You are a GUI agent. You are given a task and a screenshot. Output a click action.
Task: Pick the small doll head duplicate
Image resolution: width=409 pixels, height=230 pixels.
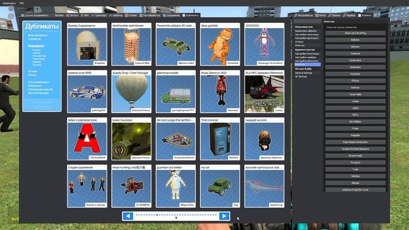264,139
